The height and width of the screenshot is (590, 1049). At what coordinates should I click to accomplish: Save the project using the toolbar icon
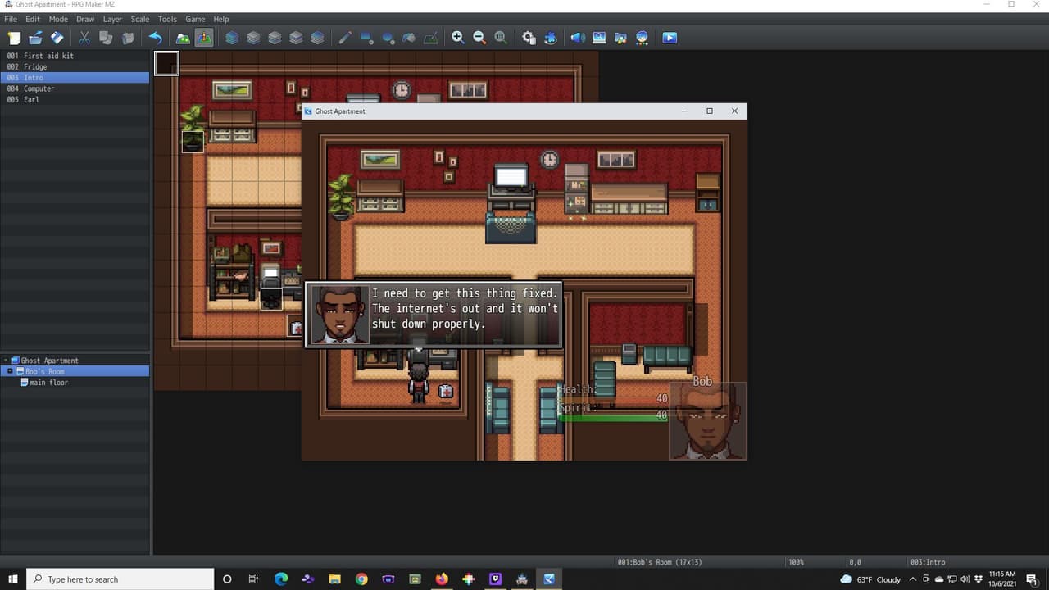(57, 38)
